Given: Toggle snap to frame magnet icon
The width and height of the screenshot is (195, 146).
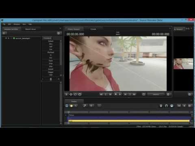Looking at the screenshot, I should point(166,106).
